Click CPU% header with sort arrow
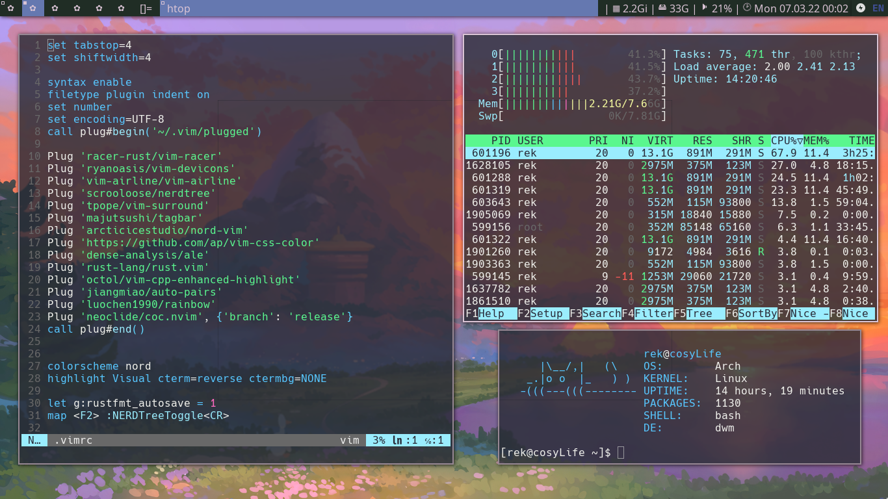Viewport: 888px width, 499px height. (787, 140)
